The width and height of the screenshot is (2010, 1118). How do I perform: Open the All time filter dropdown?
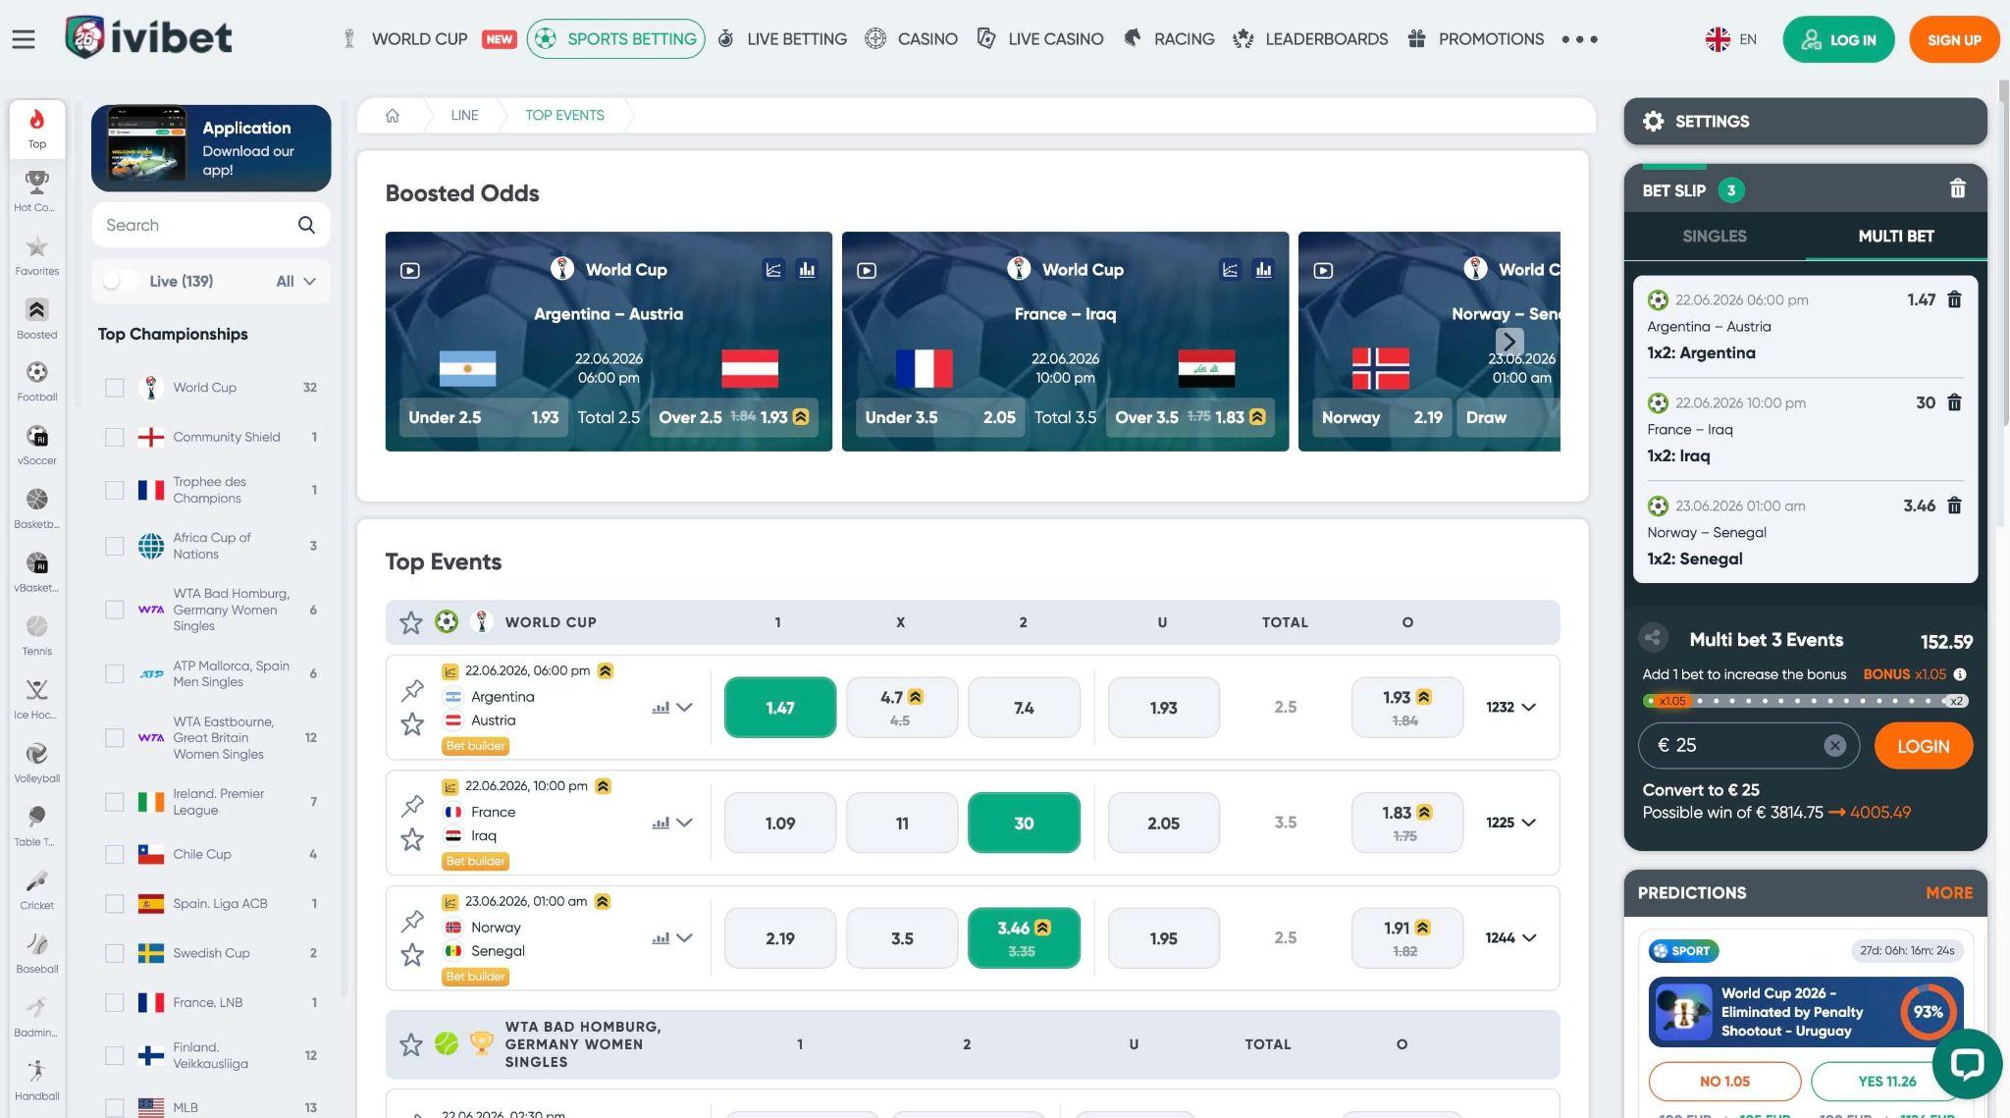(295, 281)
